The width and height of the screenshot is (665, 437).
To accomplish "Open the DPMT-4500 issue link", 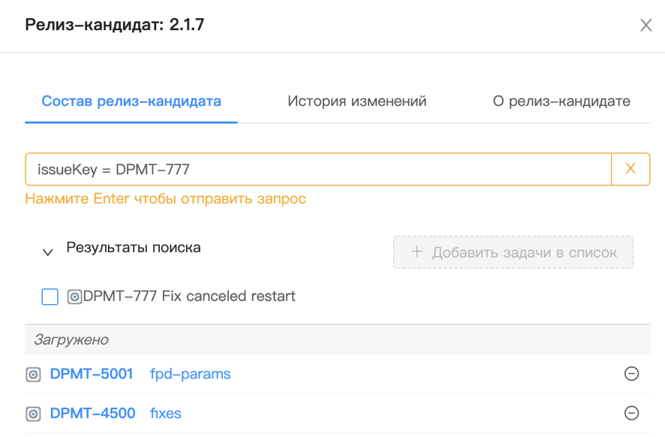I will point(92,414).
